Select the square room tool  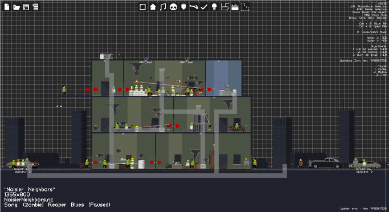142,7
